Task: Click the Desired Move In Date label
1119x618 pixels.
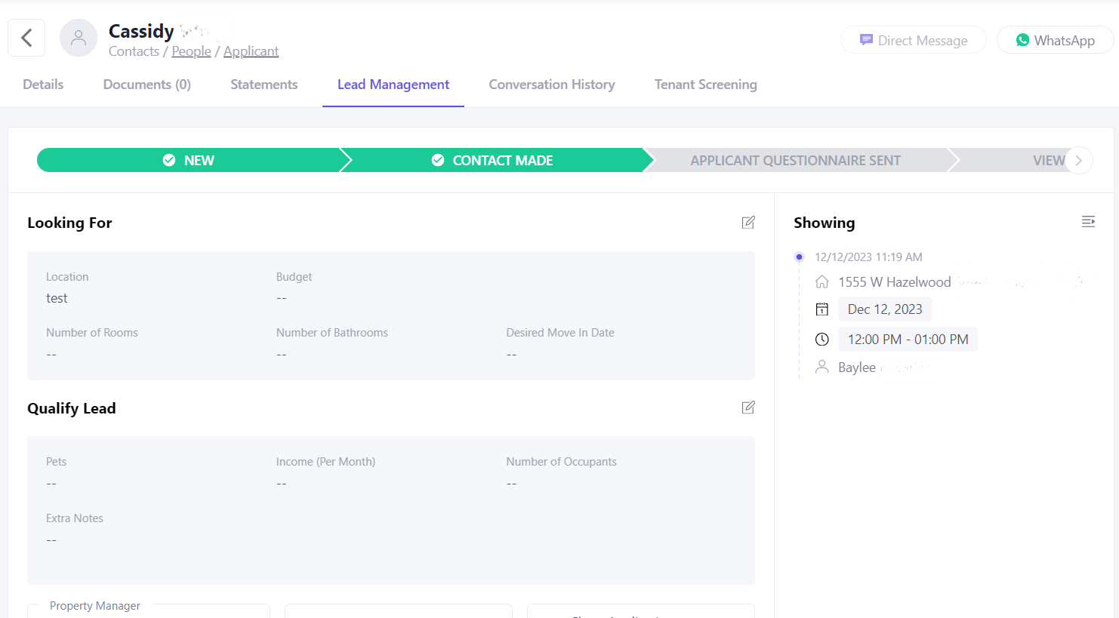Action: (x=560, y=333)
